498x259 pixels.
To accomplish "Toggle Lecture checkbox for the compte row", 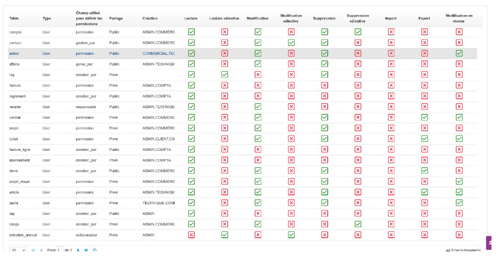I will [191, 32].
